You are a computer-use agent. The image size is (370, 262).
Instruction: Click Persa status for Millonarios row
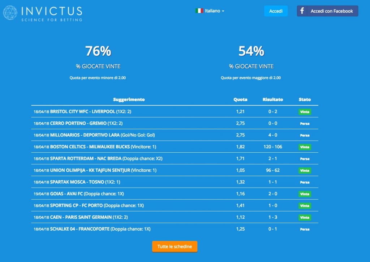click(305, 135)
